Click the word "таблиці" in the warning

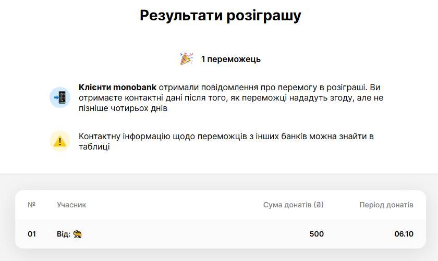[x=94, y=147]
